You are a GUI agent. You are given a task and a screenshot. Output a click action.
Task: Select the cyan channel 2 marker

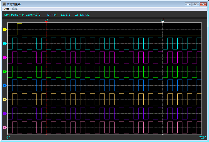pyautogui.click(x=5, y=44)
